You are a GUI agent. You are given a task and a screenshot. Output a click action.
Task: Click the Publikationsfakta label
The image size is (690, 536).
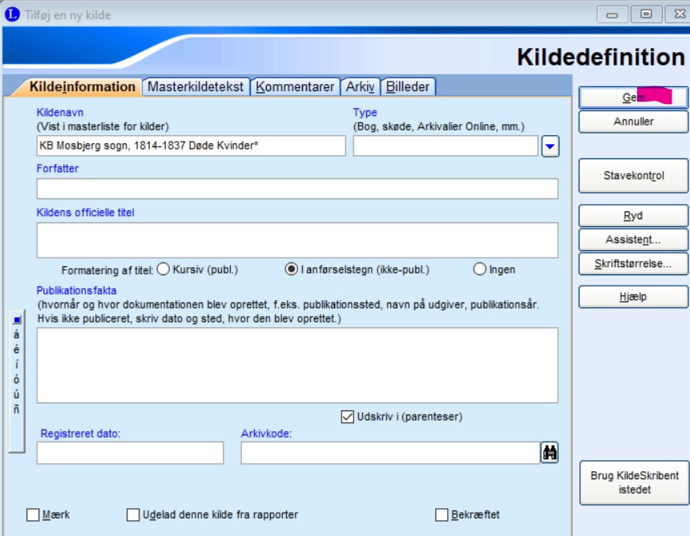(x=77, y=290)
